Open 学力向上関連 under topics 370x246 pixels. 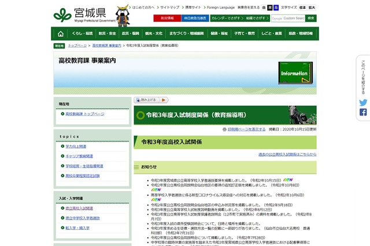pyautogui.click(x=76, y=146)
